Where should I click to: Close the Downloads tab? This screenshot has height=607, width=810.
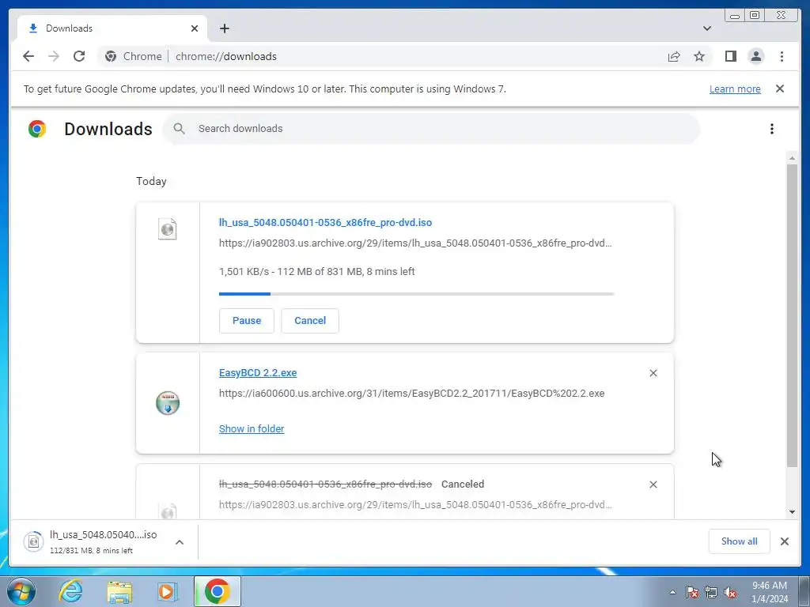coord(195,28)
